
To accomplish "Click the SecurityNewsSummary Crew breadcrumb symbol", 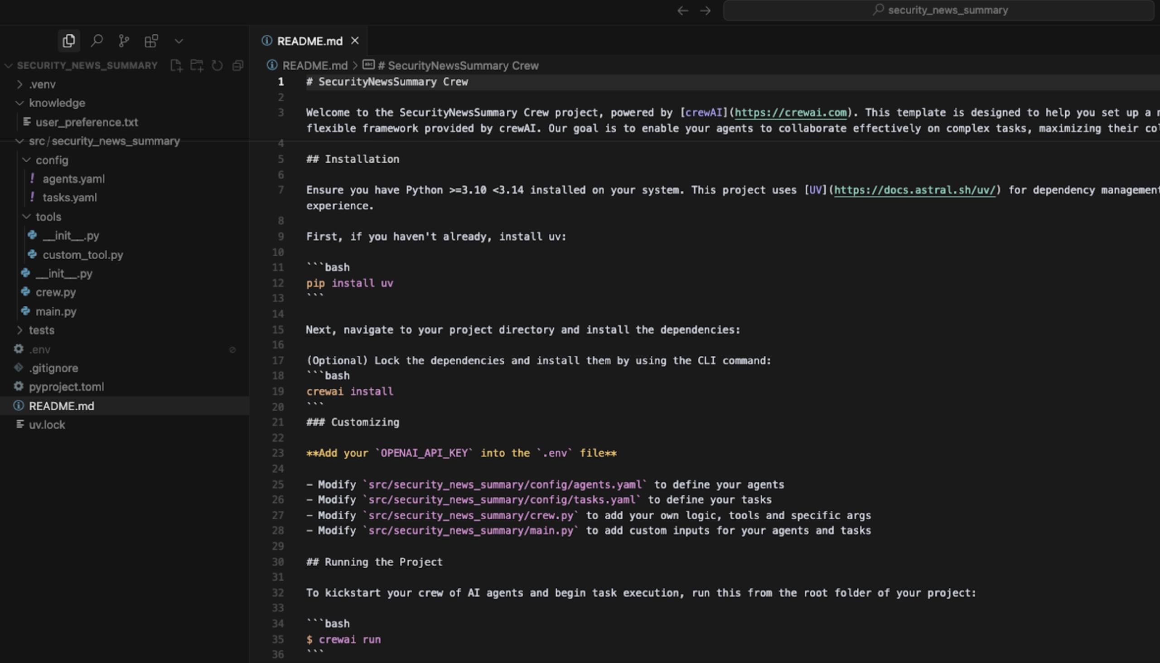I will pos(458,66).
